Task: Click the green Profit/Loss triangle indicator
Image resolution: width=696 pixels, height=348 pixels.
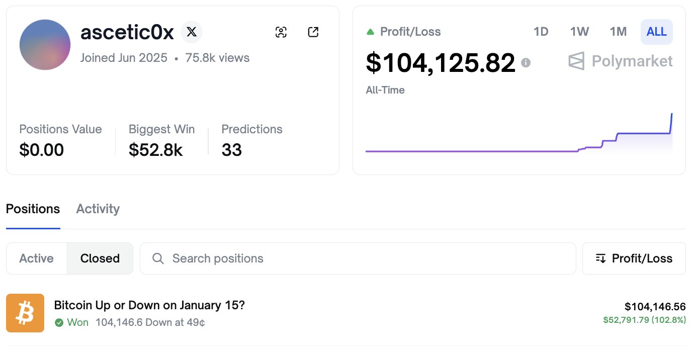Action: pyautogui.click(x=371, y=32)
